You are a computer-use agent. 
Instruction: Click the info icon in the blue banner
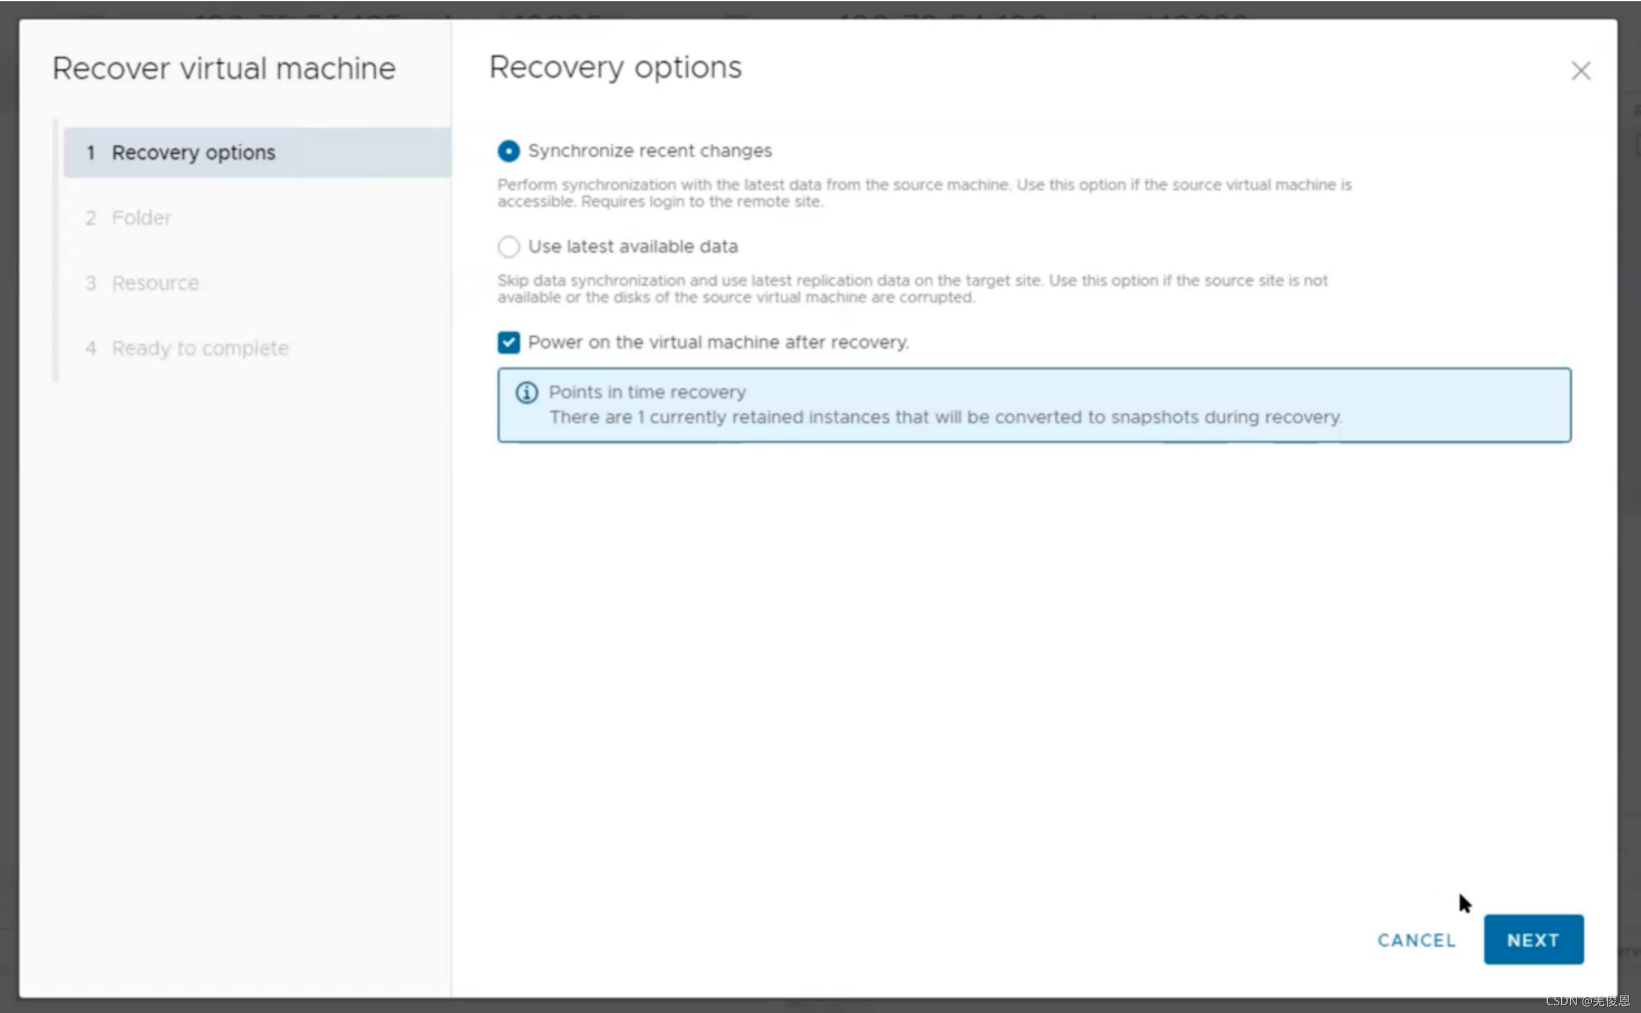click(x=526, y=393)
